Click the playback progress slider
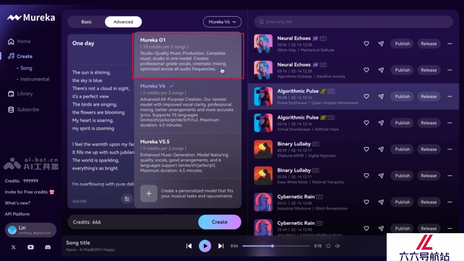The width and height of the screenshot is (464, 261). [x=276, y=246]
